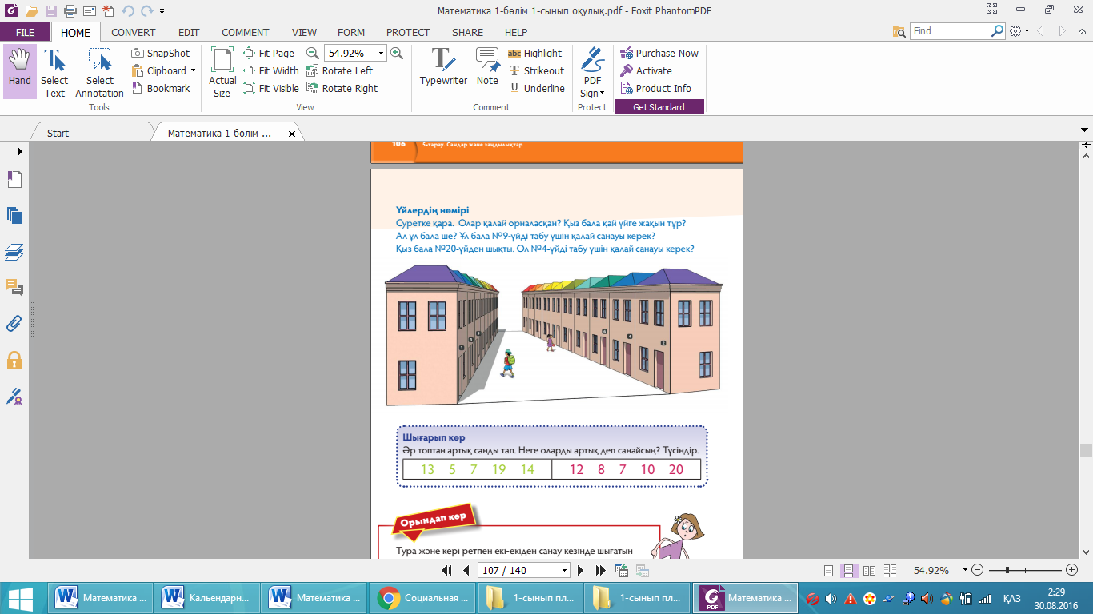The image size is (1093, 614).
Task: Click the Purchase Now button
Action: [x=659, y=53]
